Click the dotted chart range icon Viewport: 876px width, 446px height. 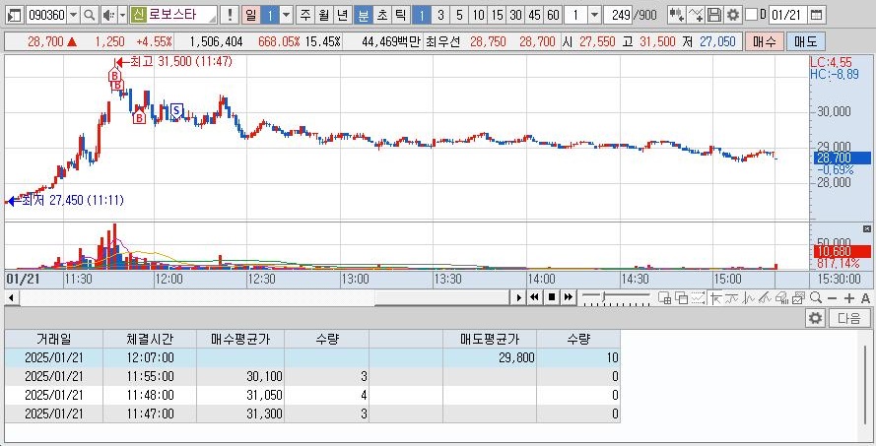pyautogui.click(x=699, y=298)
